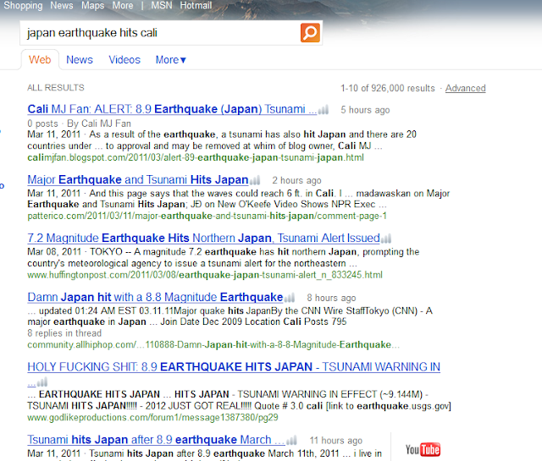Go to MSN from top bar
This screenshot has height=461, width=542.
[162, 6]
